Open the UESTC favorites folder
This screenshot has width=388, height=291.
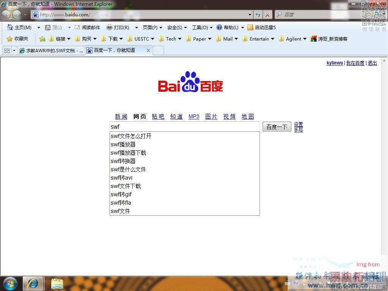141,39
